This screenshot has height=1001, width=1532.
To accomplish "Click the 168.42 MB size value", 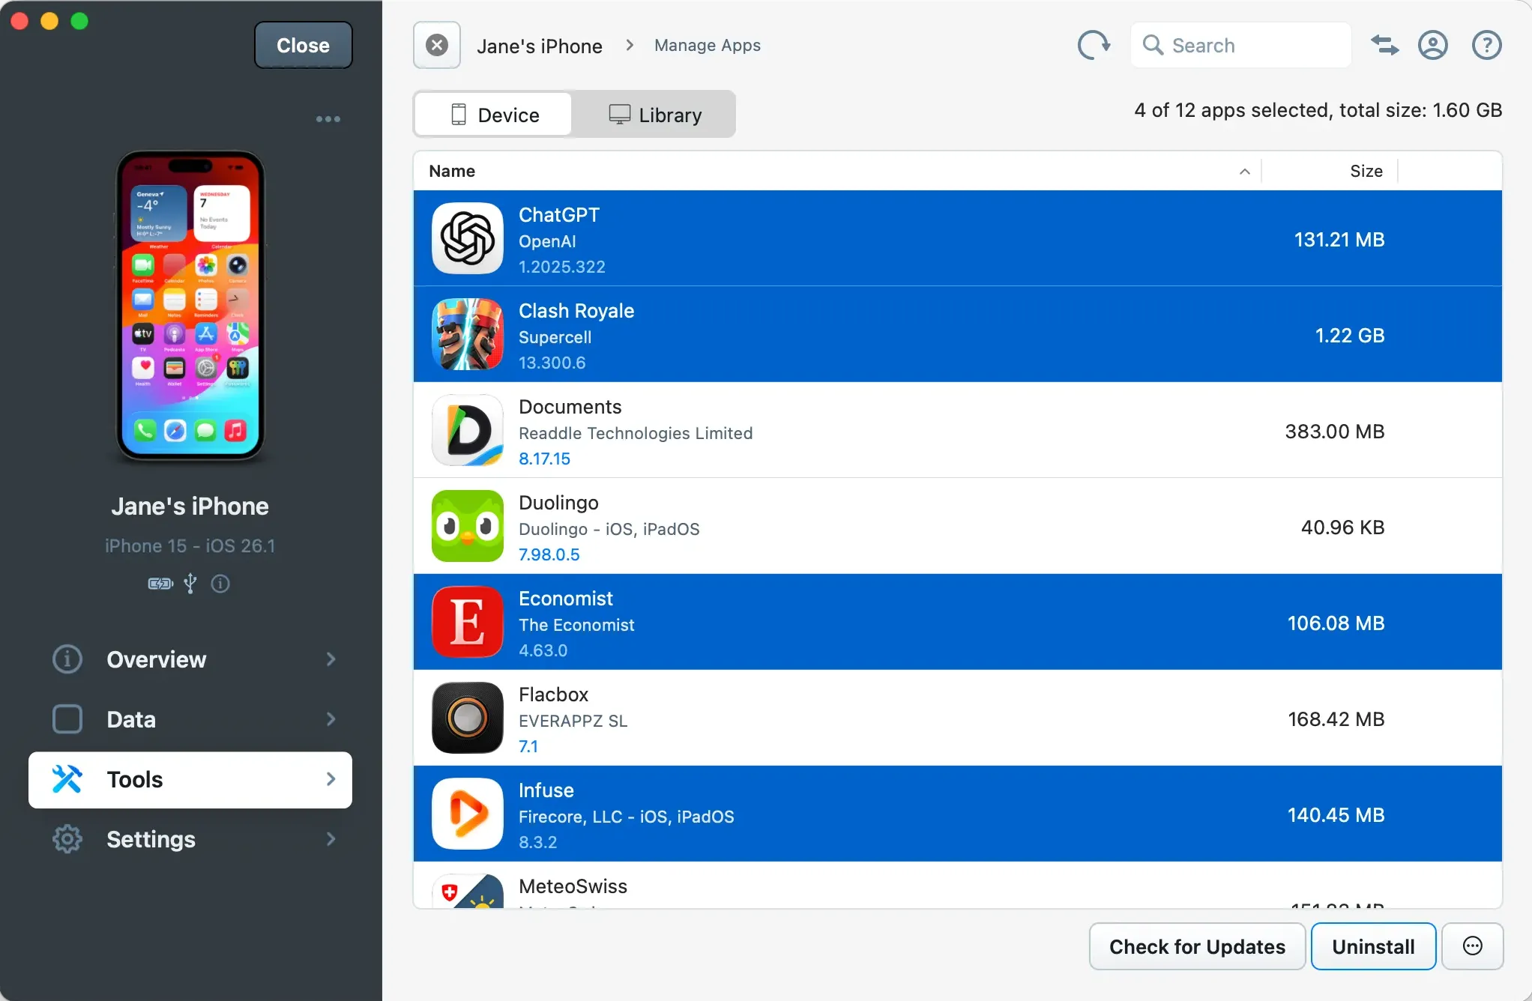I will [x=1336, y=719].
